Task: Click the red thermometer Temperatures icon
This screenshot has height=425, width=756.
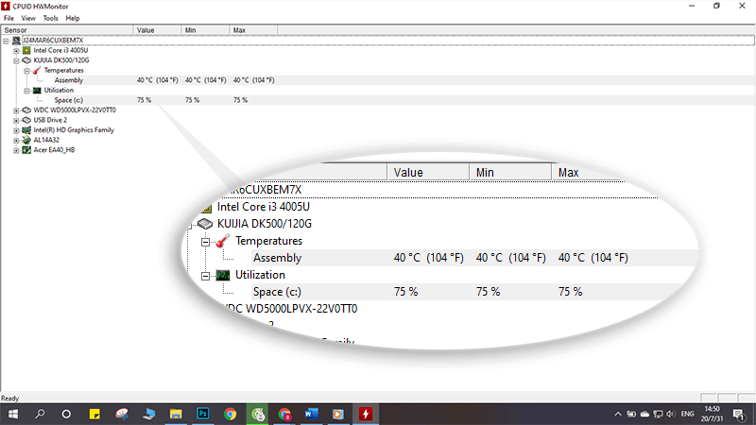Action: (37, 70)
